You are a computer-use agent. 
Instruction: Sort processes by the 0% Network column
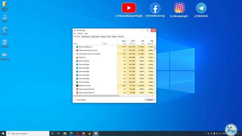(x=149, y=42)
